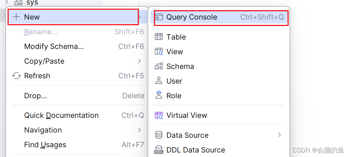This screenshot has height=157, width=350.
Task: Click the Data Source database icon
Action: point(159,135)
